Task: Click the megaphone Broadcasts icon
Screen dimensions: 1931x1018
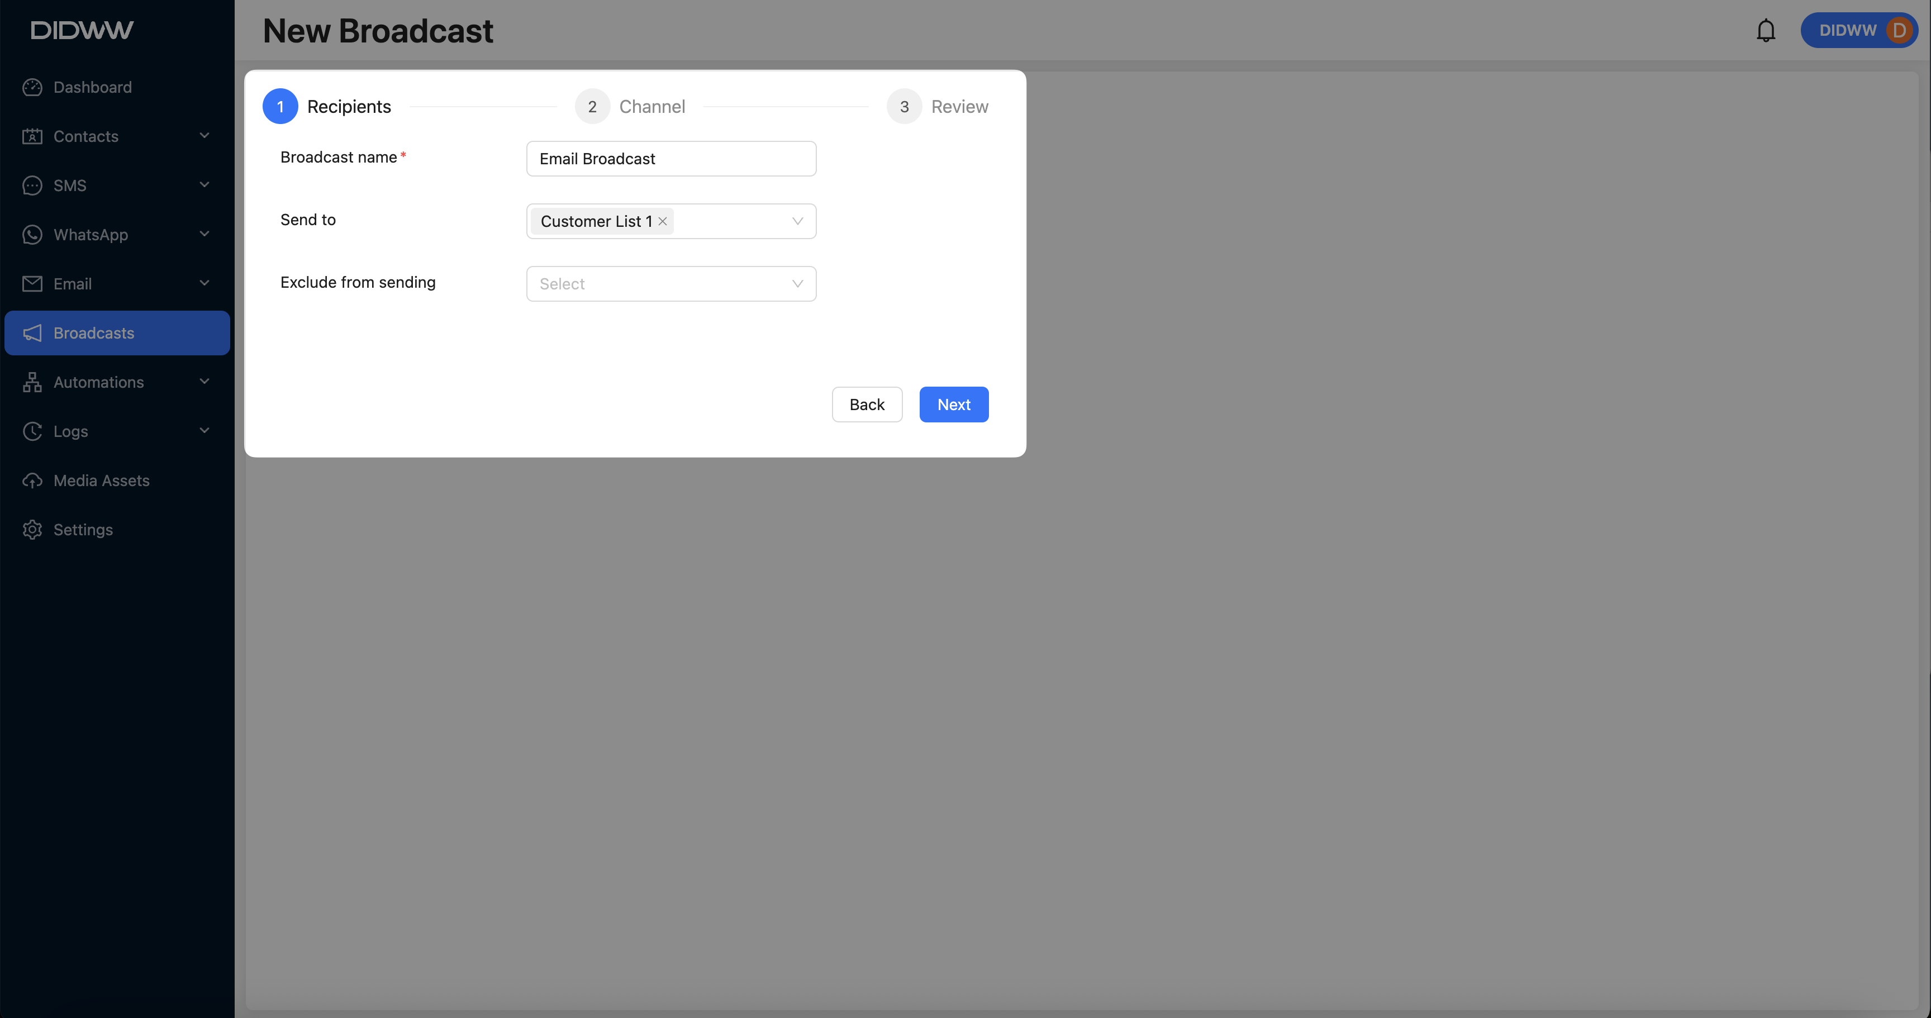Action: point(32,333)
